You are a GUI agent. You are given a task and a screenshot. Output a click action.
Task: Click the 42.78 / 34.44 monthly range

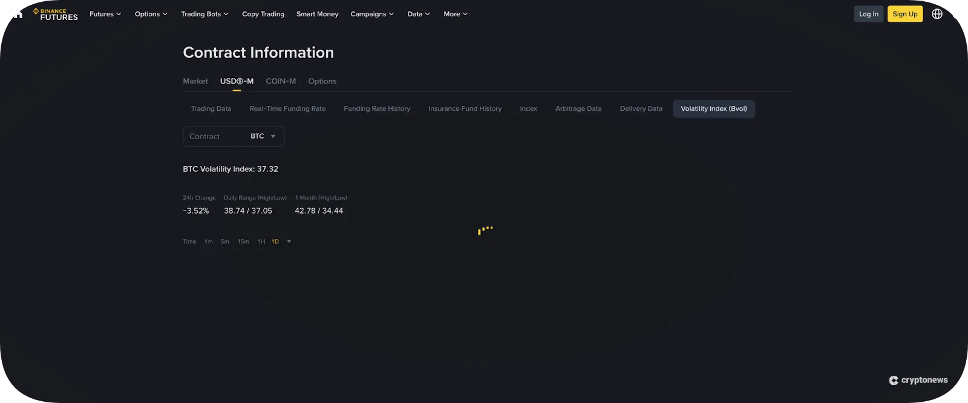coord(319,211)
